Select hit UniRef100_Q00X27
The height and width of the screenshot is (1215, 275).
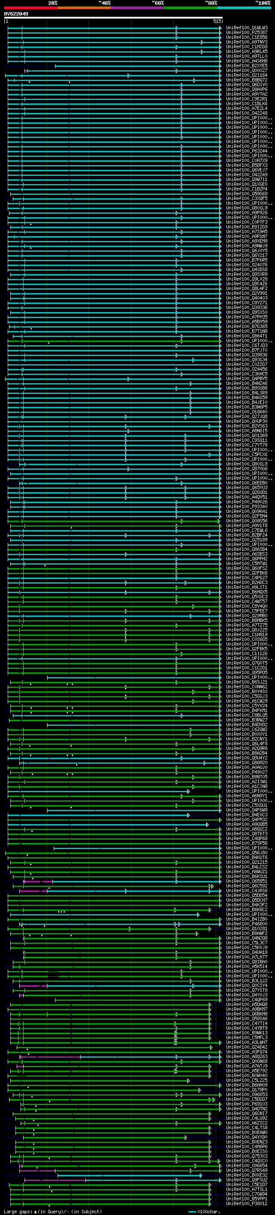click(247, 70)
